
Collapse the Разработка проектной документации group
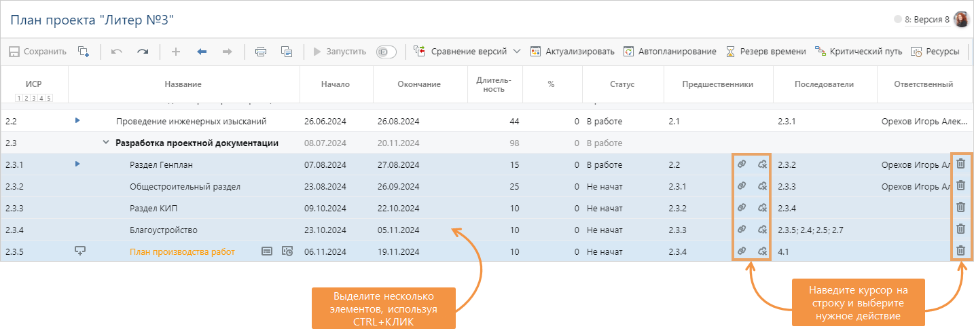(x=105, y=143)
